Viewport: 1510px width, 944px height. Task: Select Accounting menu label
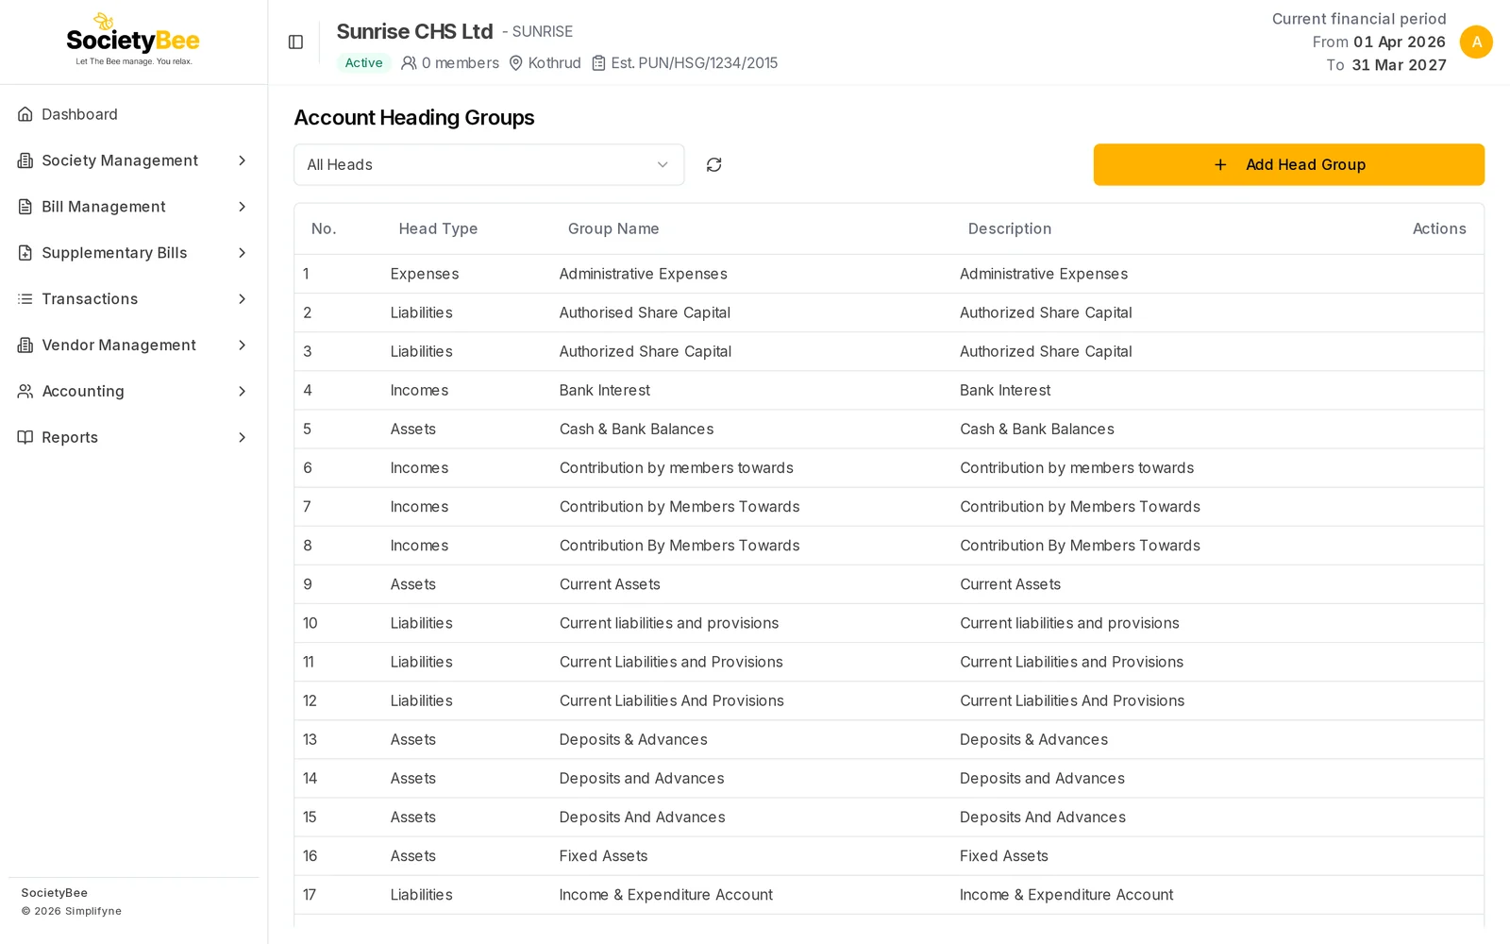pos(83,391)
